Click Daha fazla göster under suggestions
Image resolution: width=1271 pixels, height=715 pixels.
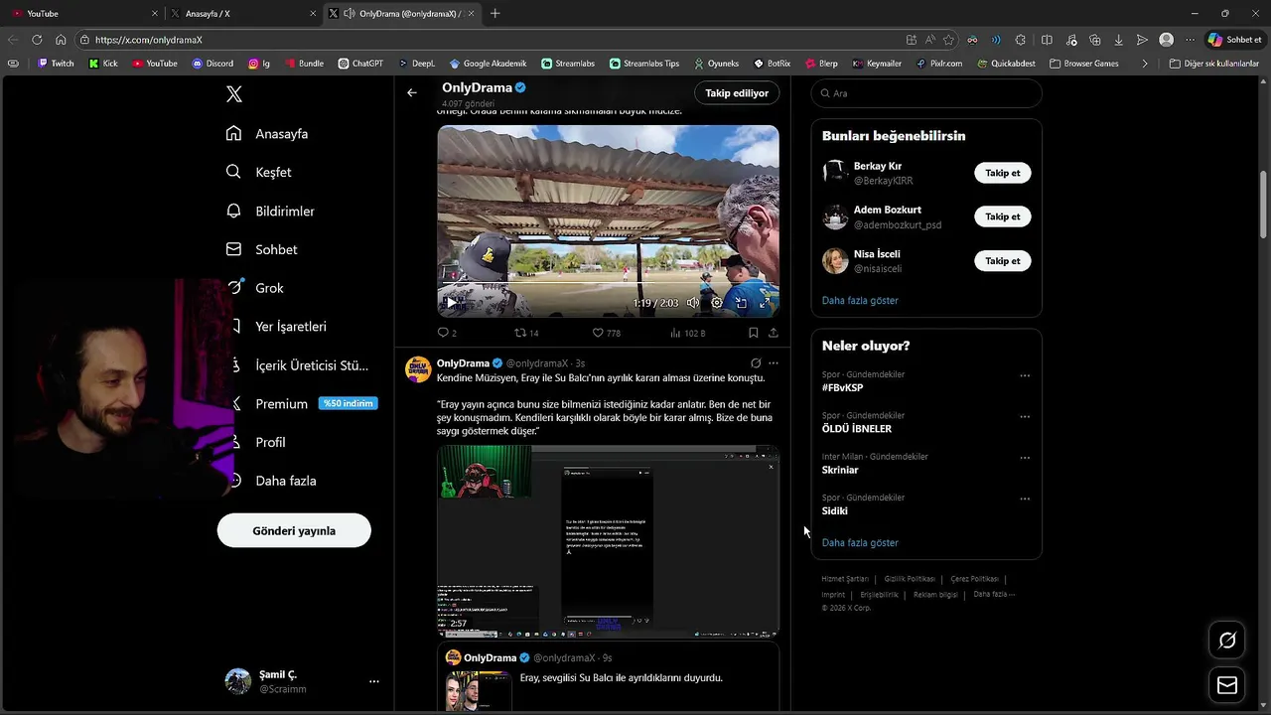tap(860, 300)
